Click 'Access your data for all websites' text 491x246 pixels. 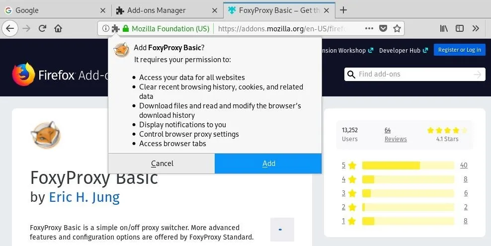tap(192, 78)
